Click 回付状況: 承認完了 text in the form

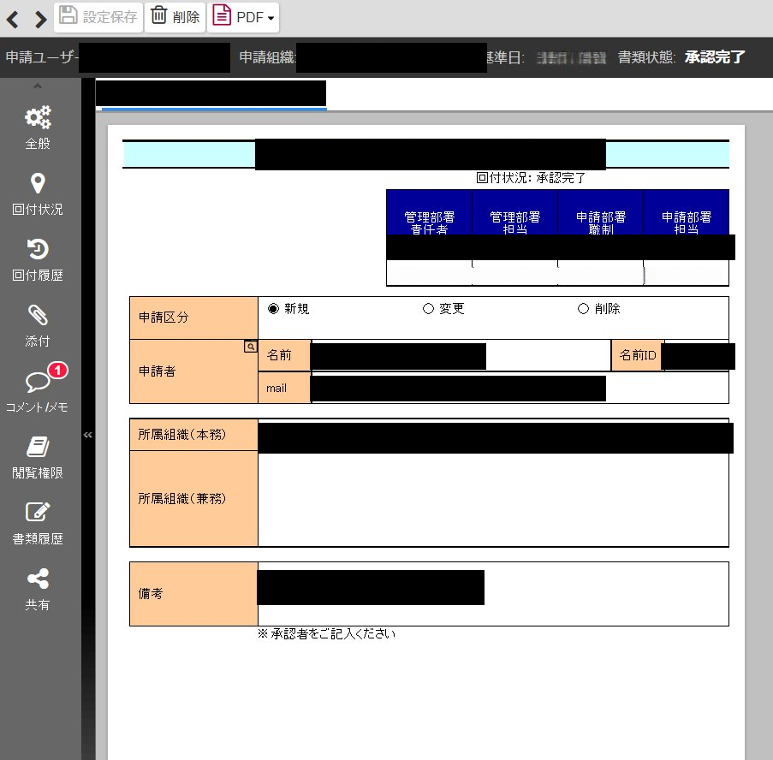coord(531,178)
